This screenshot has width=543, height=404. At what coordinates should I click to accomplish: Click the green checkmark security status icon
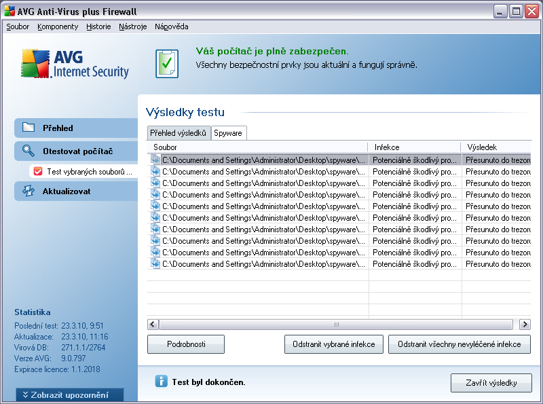(x=167, y=64)
